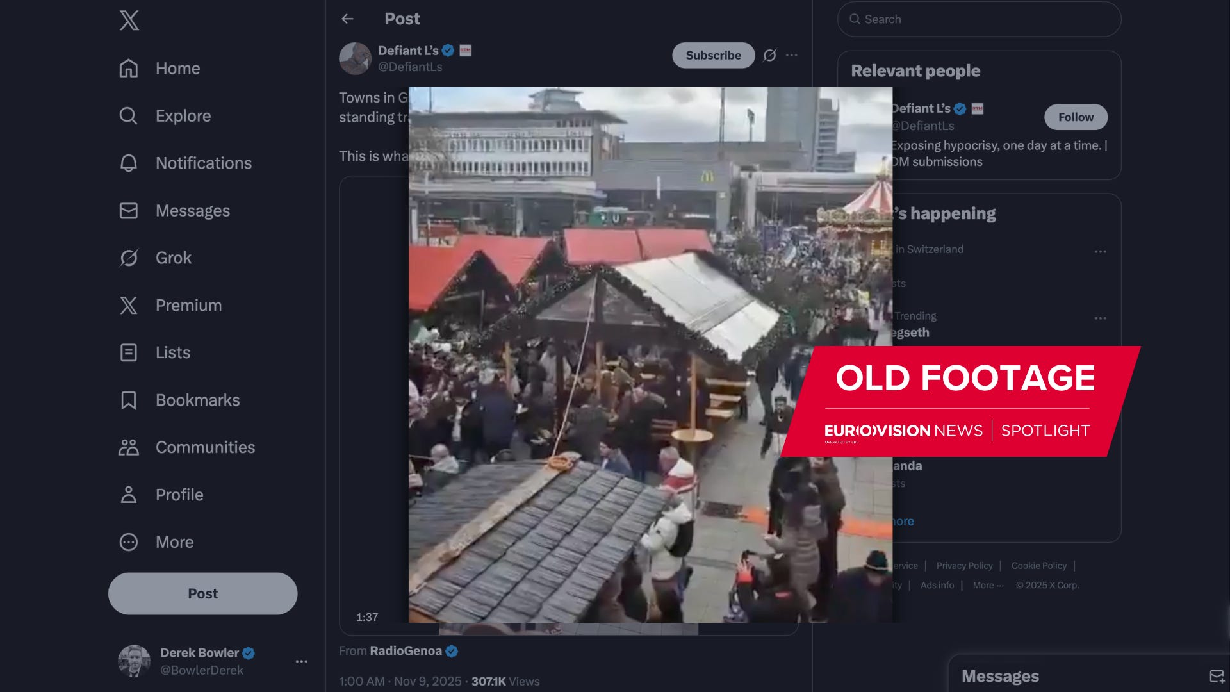Screen dimensions: 1230x692
Task: Open Communities icon in sidebar
Action: [x=129, y=447]
